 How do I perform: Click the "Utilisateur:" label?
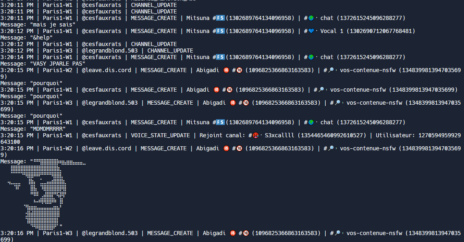(x=395, y=136)
